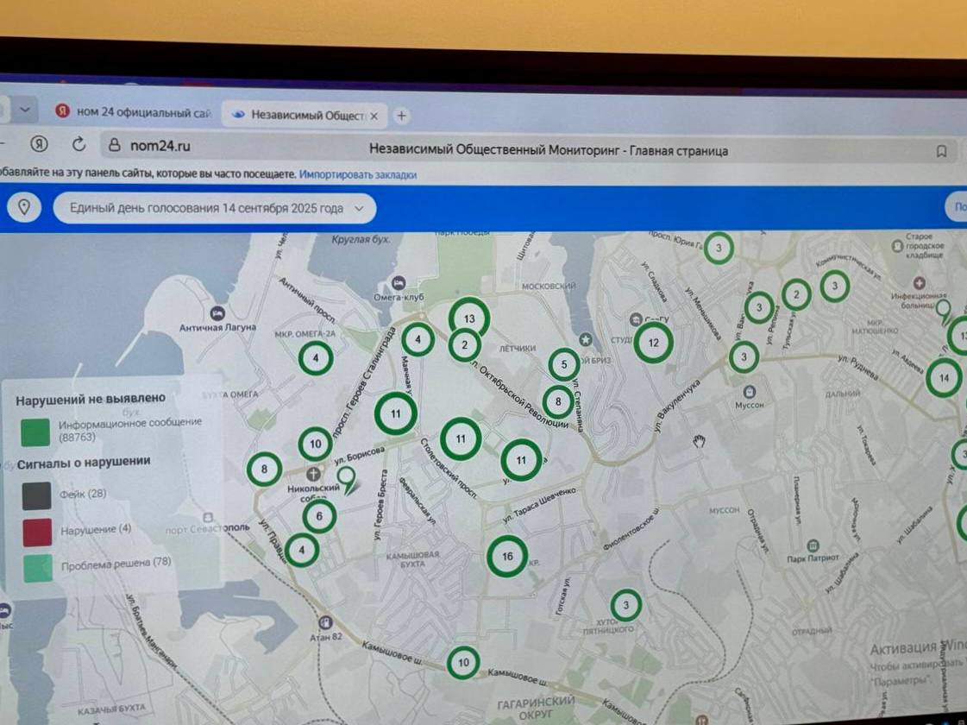Click the Античная Лагуна map icon
The image size is (967, 725).
tap(217, 312)
